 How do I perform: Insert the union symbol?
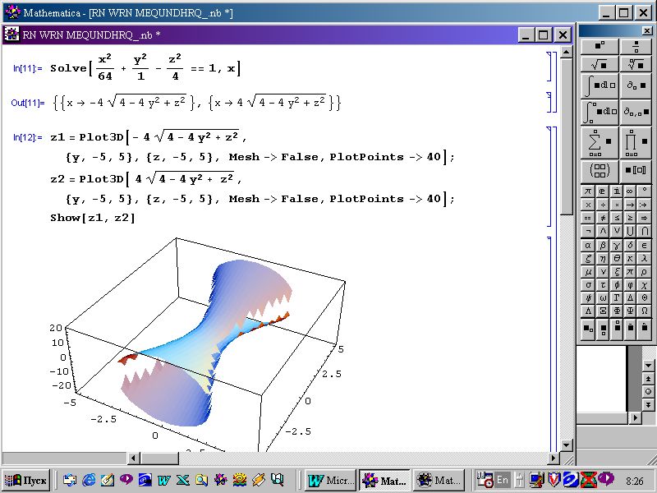[630, 231]
